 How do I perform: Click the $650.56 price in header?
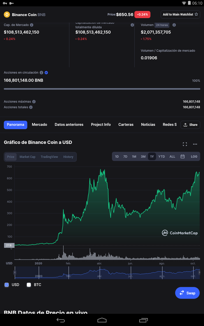125,15
